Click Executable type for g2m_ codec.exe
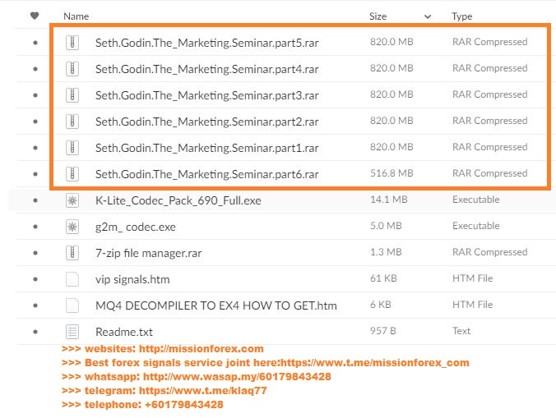 click(x=476, y=226)
